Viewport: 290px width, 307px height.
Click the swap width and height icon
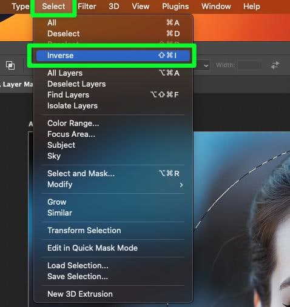tap(275, 65)
